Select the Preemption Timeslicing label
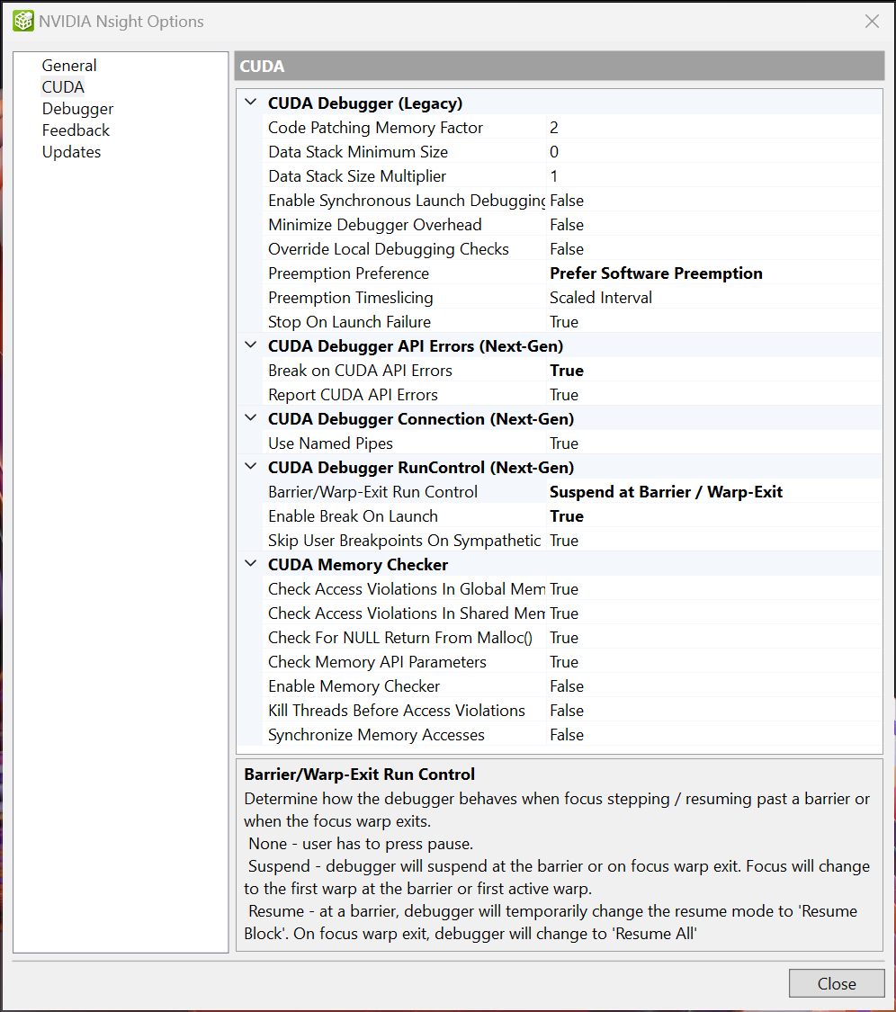This screenshot has width=896, height=1012. click(x=350, y=298)
